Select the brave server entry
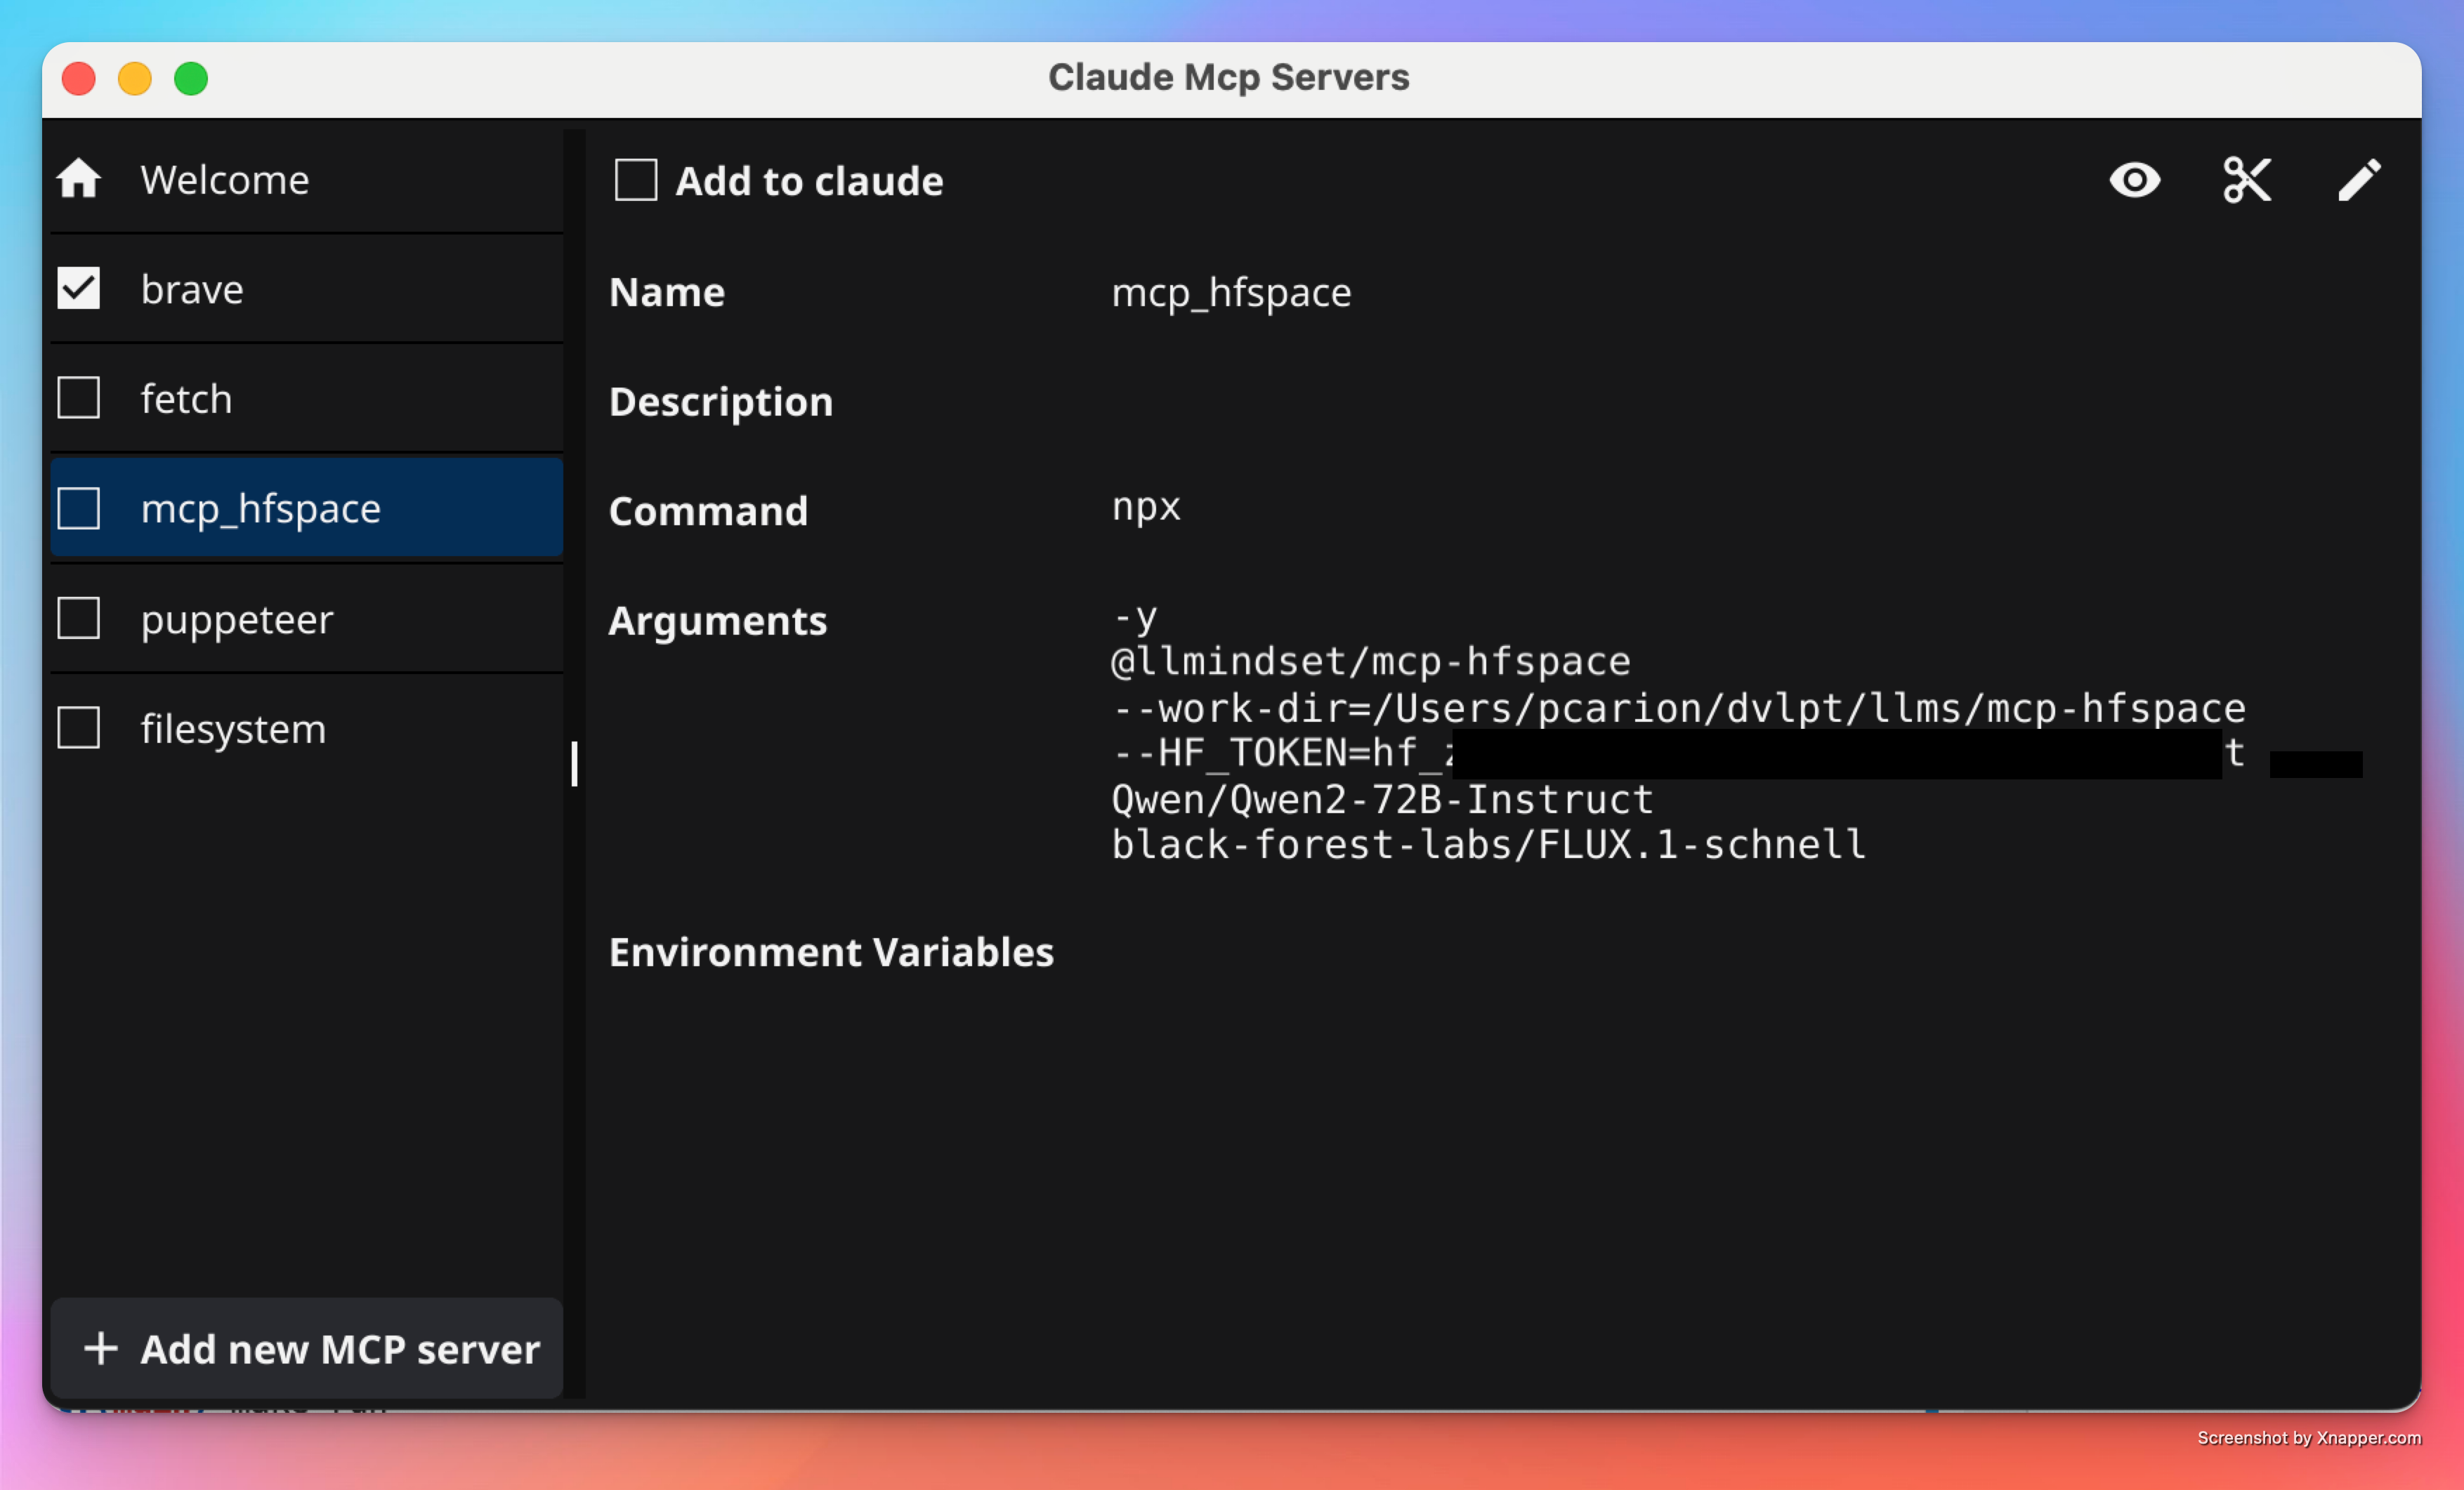The height and width of the screenshot is (1490, 2464). (192, 288)
